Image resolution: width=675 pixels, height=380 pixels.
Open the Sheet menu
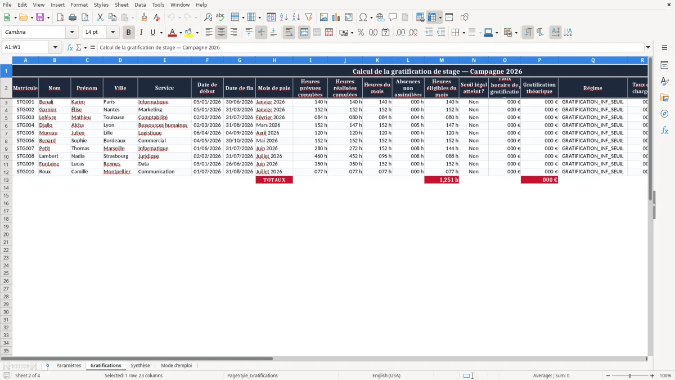(x=121, y=5)
